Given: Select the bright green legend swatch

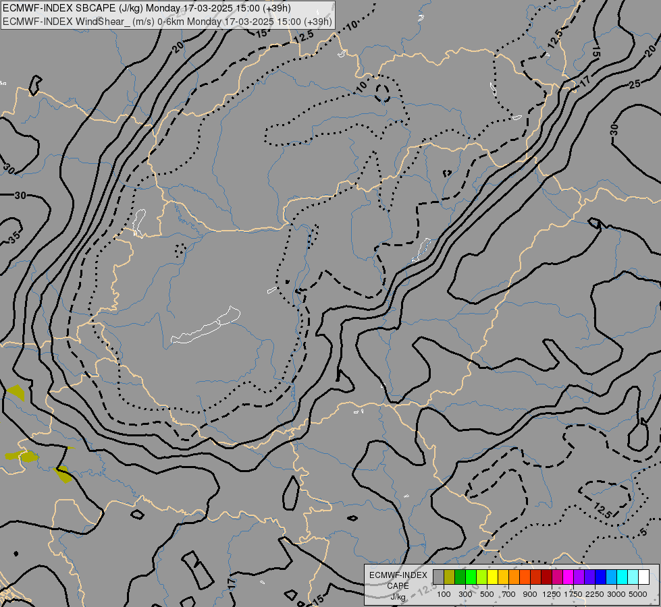Looking at the screenshot, I should (471, 577).
